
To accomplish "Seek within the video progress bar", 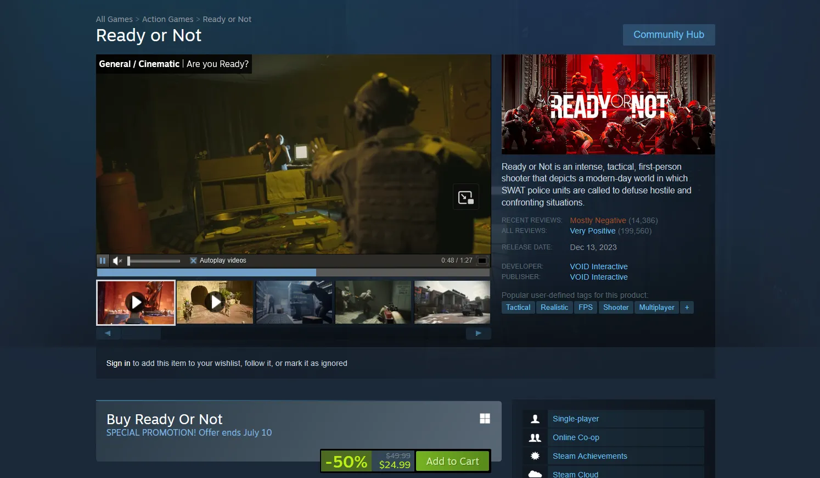I will pos(293,273).
